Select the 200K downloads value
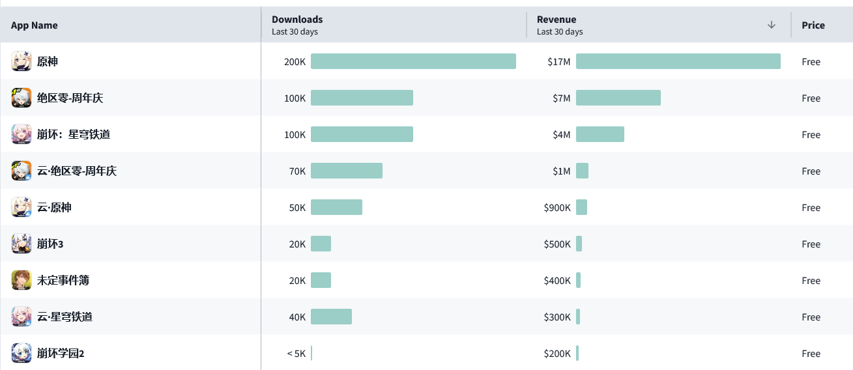This screenshot has width=853, height=370. tap(295, 62)
